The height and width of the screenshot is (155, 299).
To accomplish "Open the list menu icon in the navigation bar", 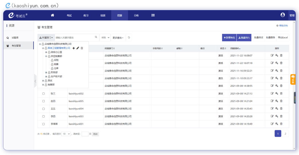I will 153,15.
